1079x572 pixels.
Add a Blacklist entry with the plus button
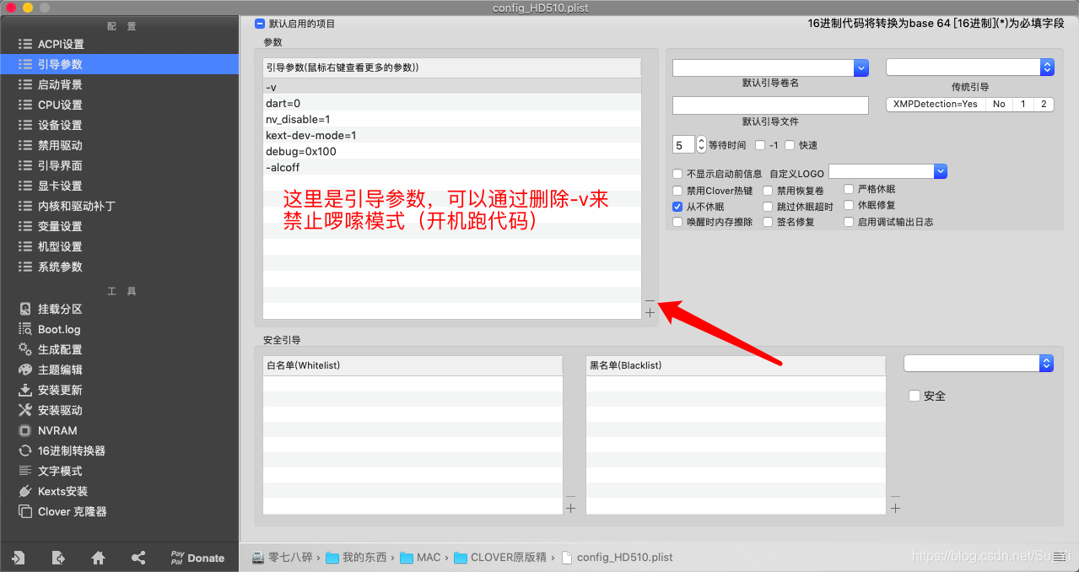tap(895, 508)
